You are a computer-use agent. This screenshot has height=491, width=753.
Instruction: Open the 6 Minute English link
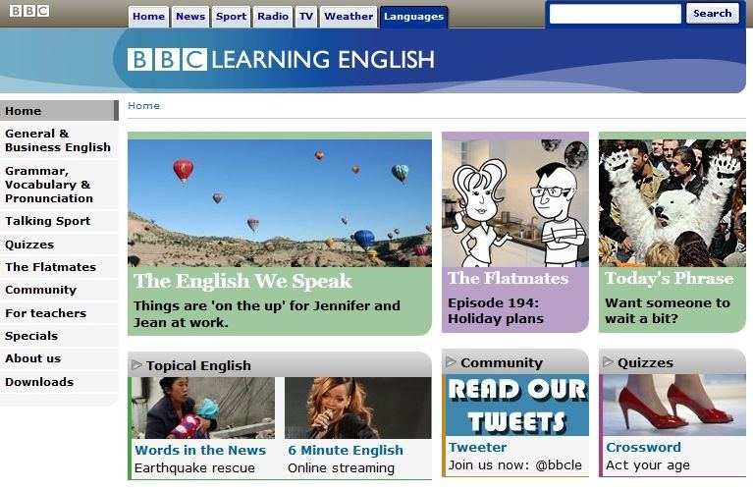click(346, 450)
